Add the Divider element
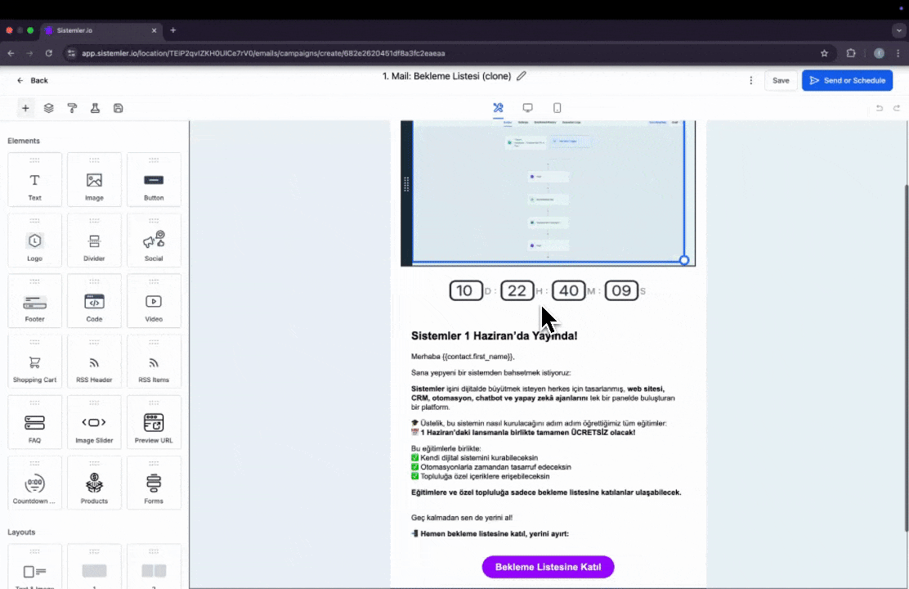Viewport: 909px width, 589px height. 94,241
